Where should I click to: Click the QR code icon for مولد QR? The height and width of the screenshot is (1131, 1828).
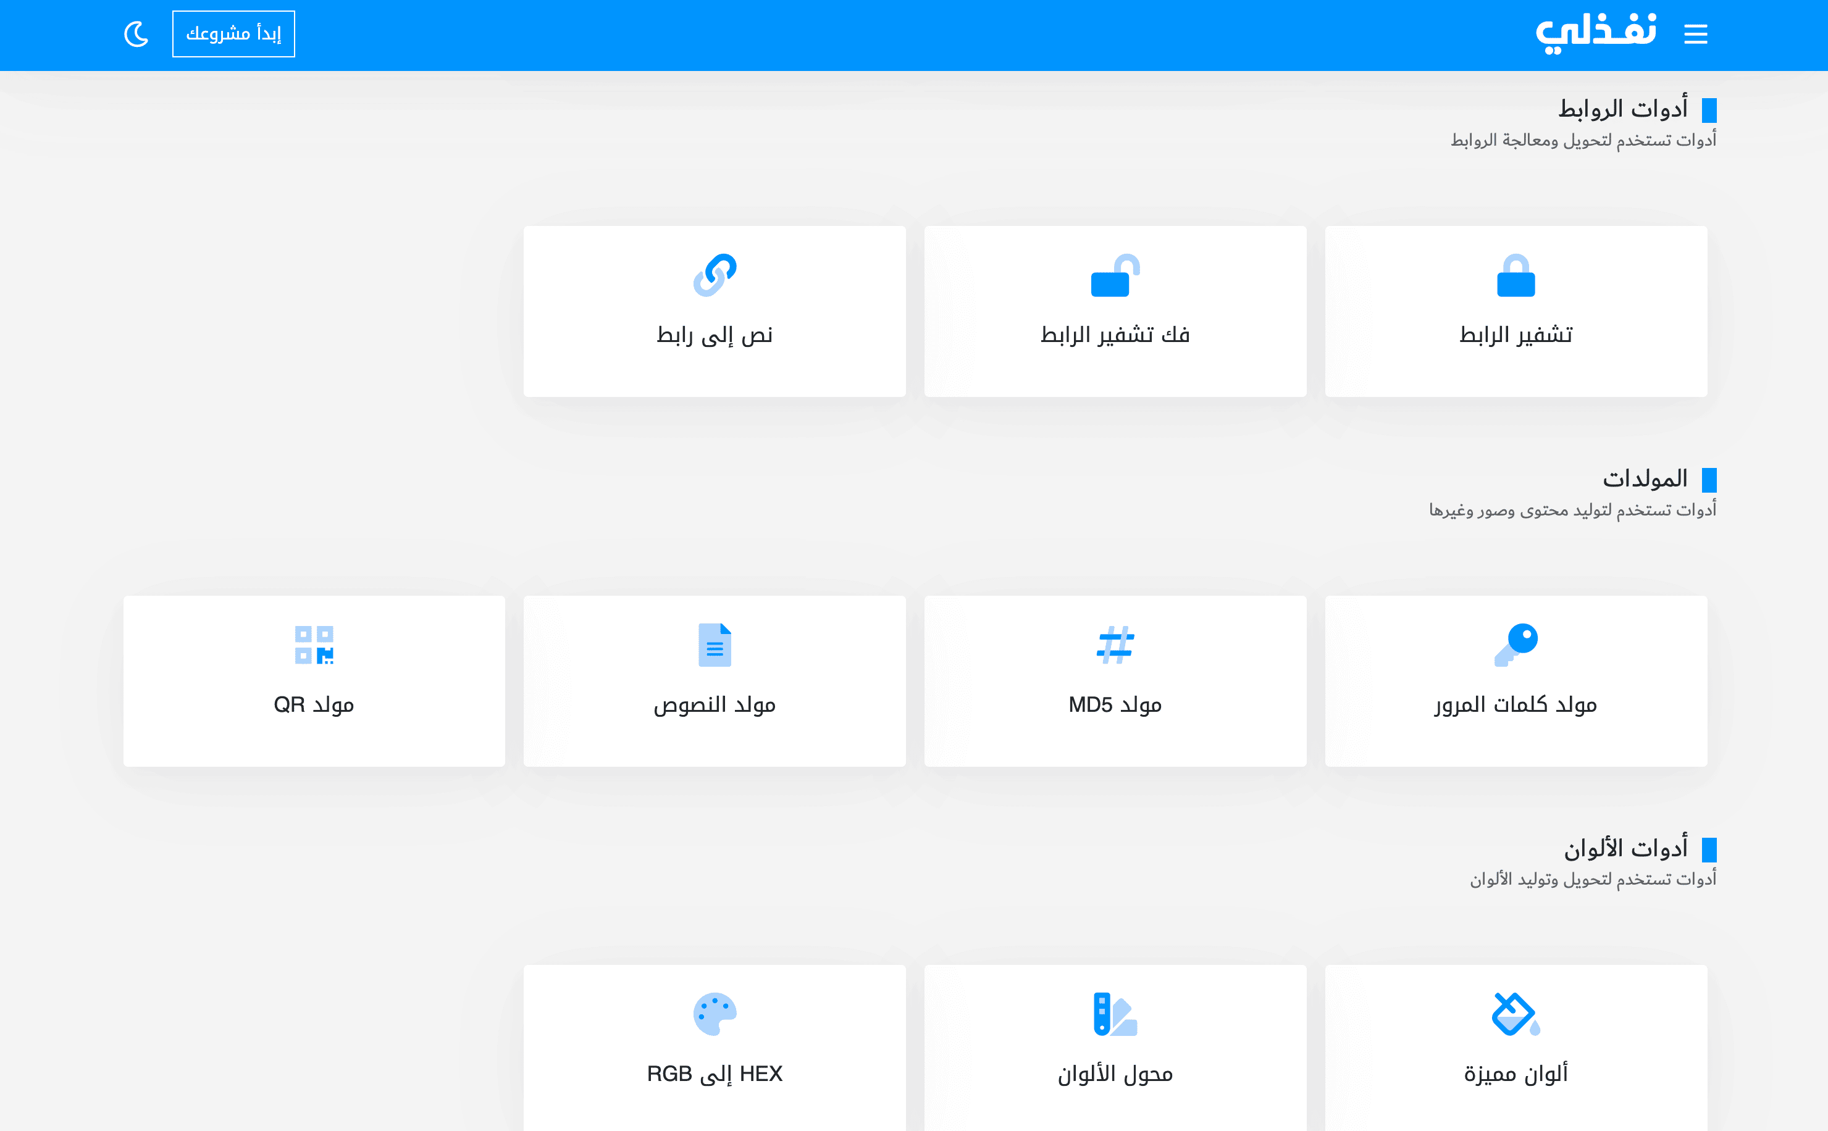[x=314, y=645]
